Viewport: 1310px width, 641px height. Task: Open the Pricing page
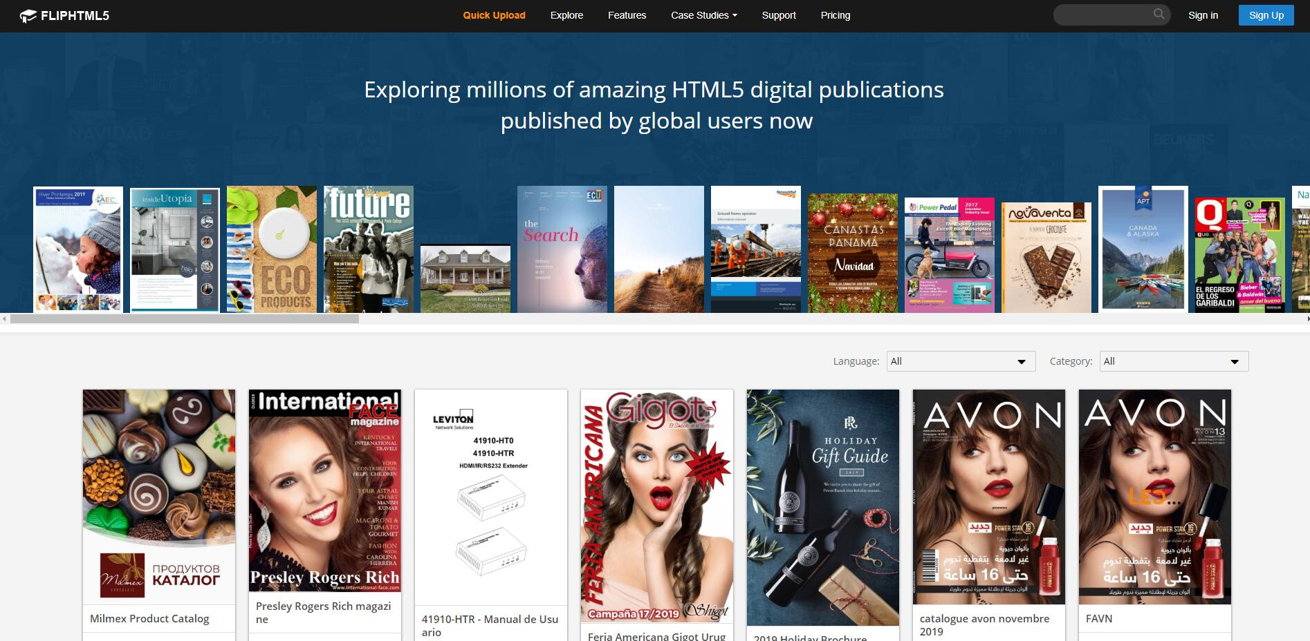pyautogui.click(x=836, y=15)
